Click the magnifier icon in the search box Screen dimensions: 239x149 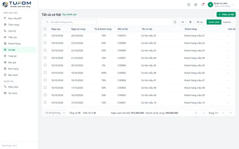[x=47, y=22]
